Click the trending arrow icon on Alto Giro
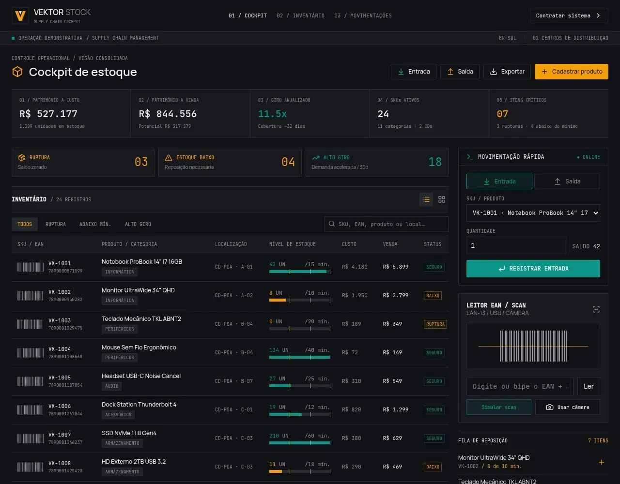620x484 pixels. (x=316, y=158)
